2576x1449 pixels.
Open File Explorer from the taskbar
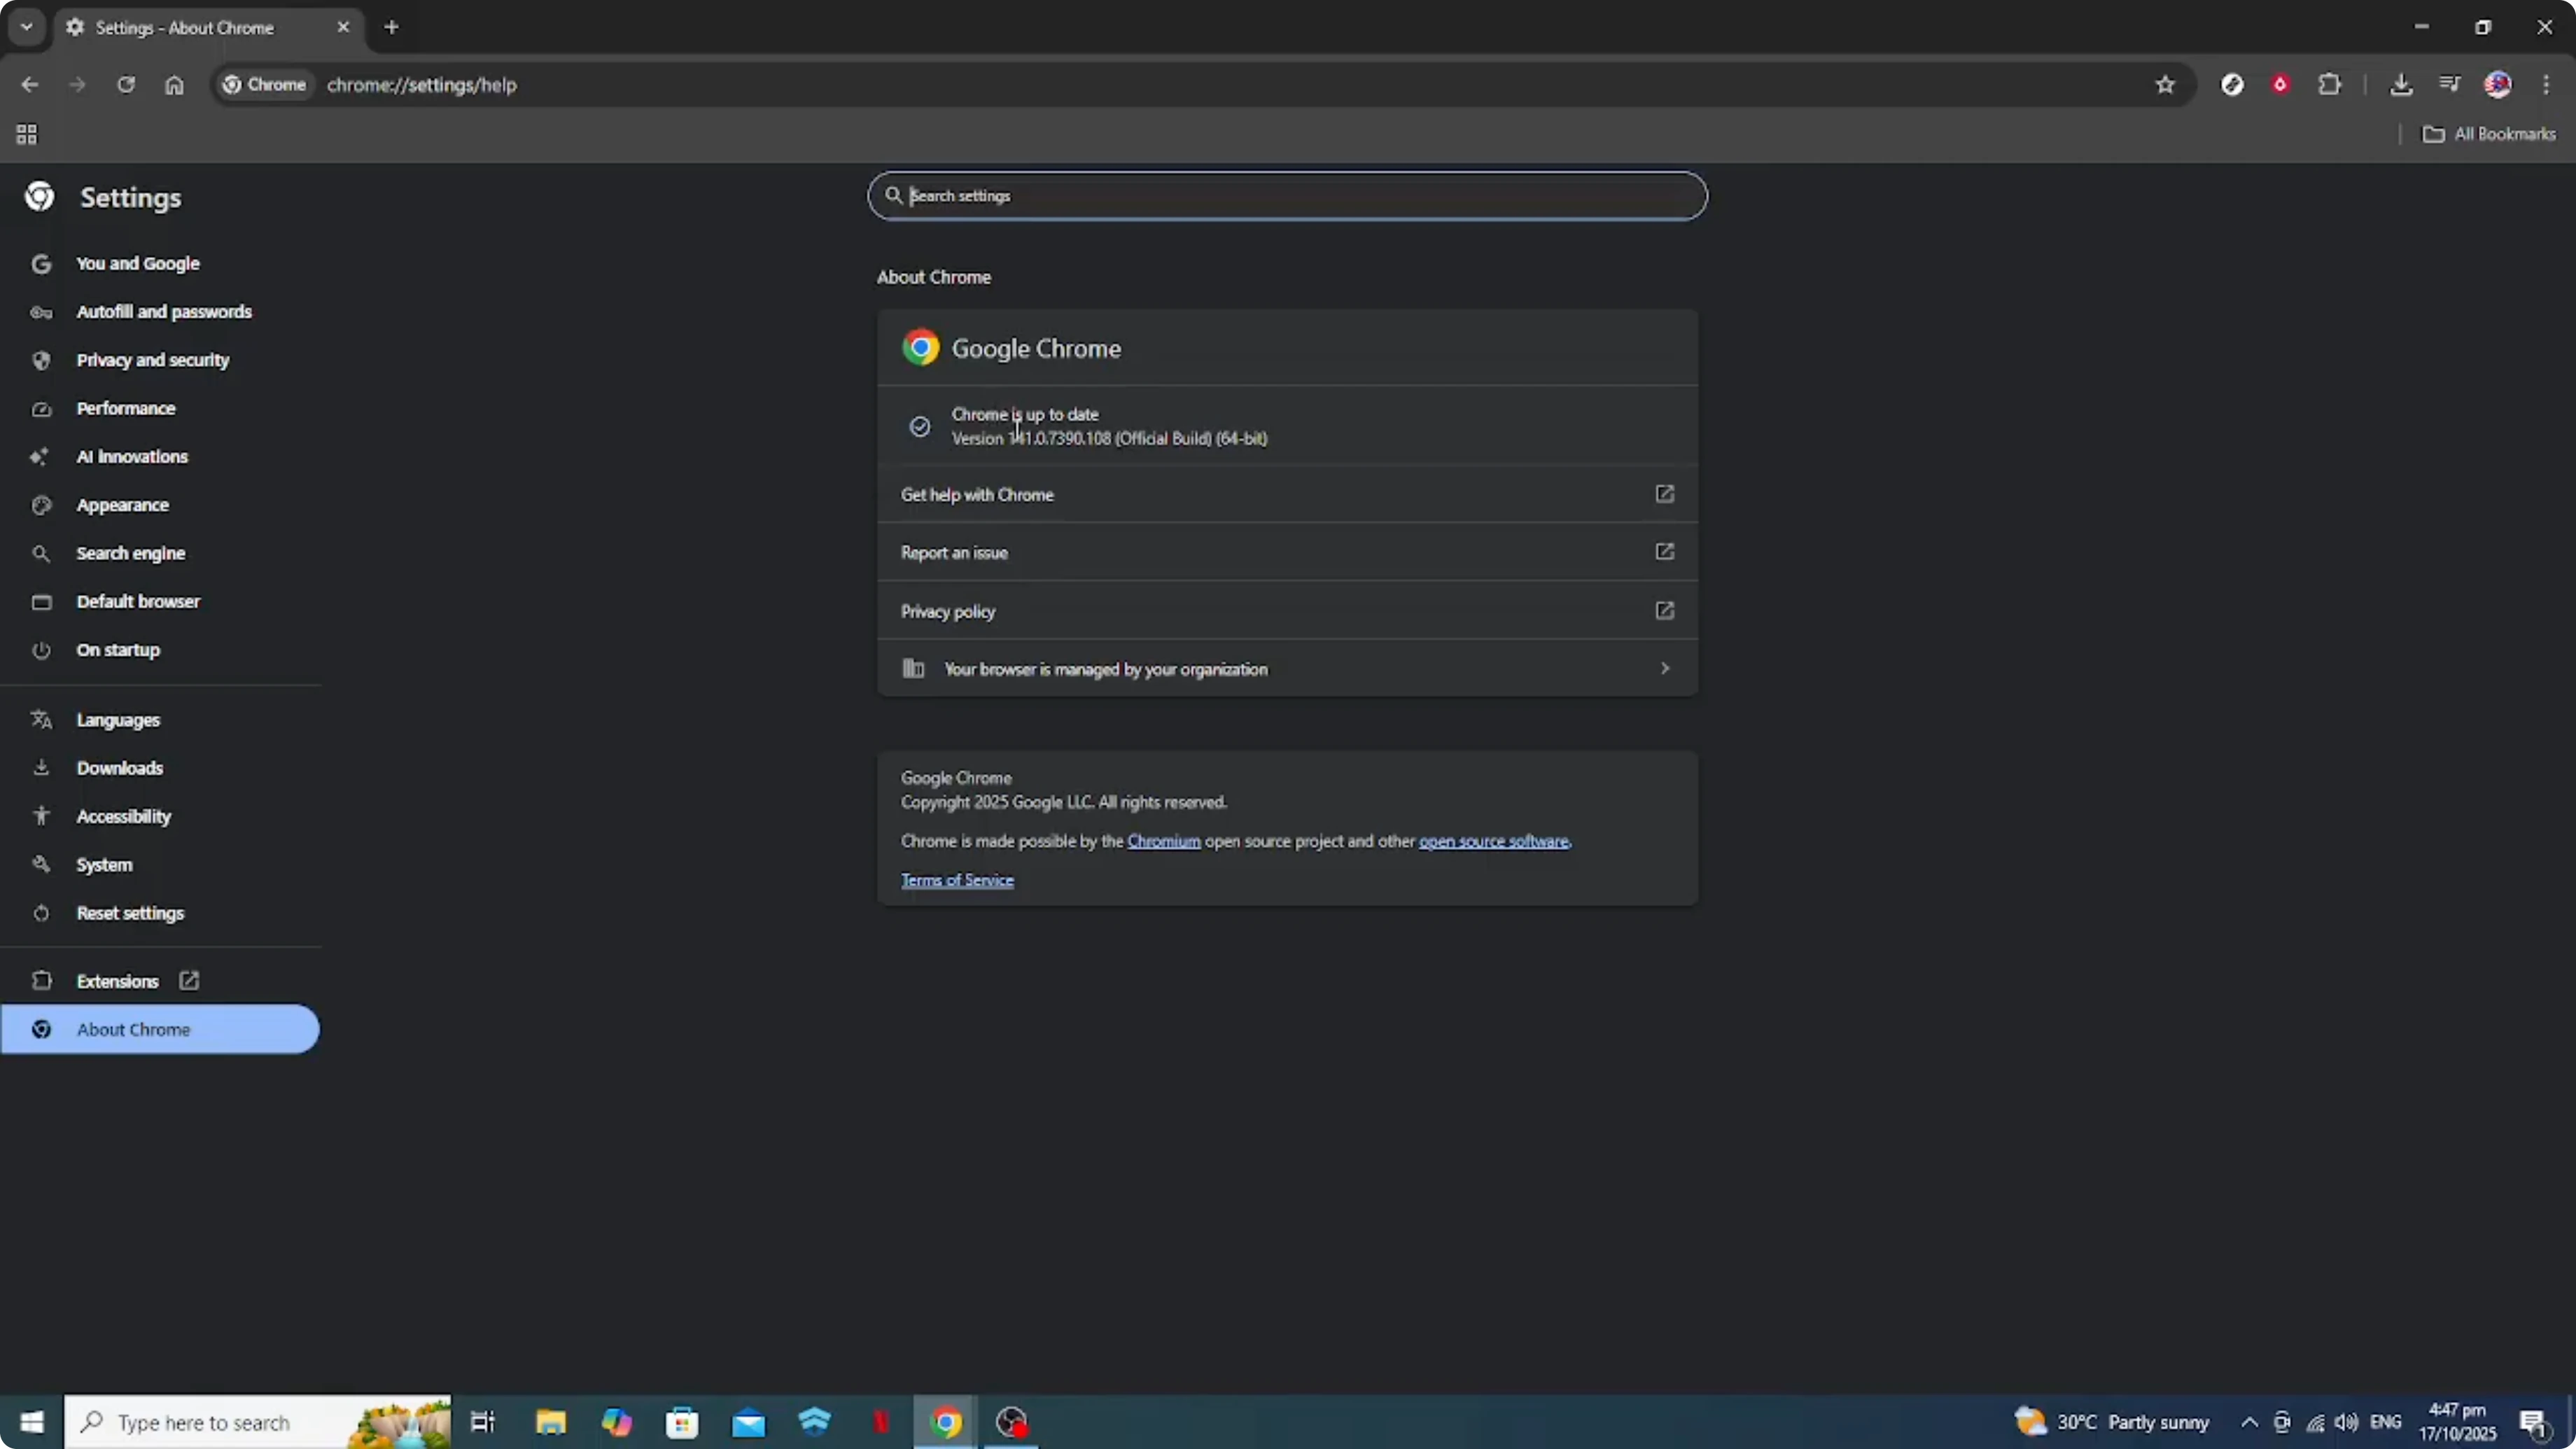(551, 1422)
